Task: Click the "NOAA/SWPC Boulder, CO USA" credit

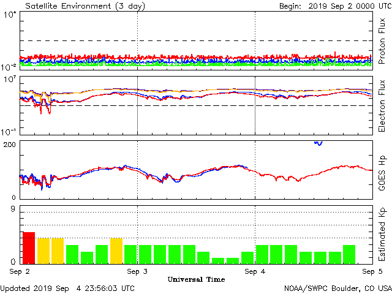Action: click(338, 288)
